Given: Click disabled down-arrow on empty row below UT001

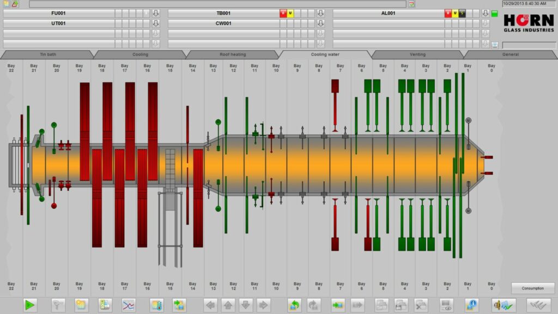Looking at the screenshot, I should click(156, 33).
